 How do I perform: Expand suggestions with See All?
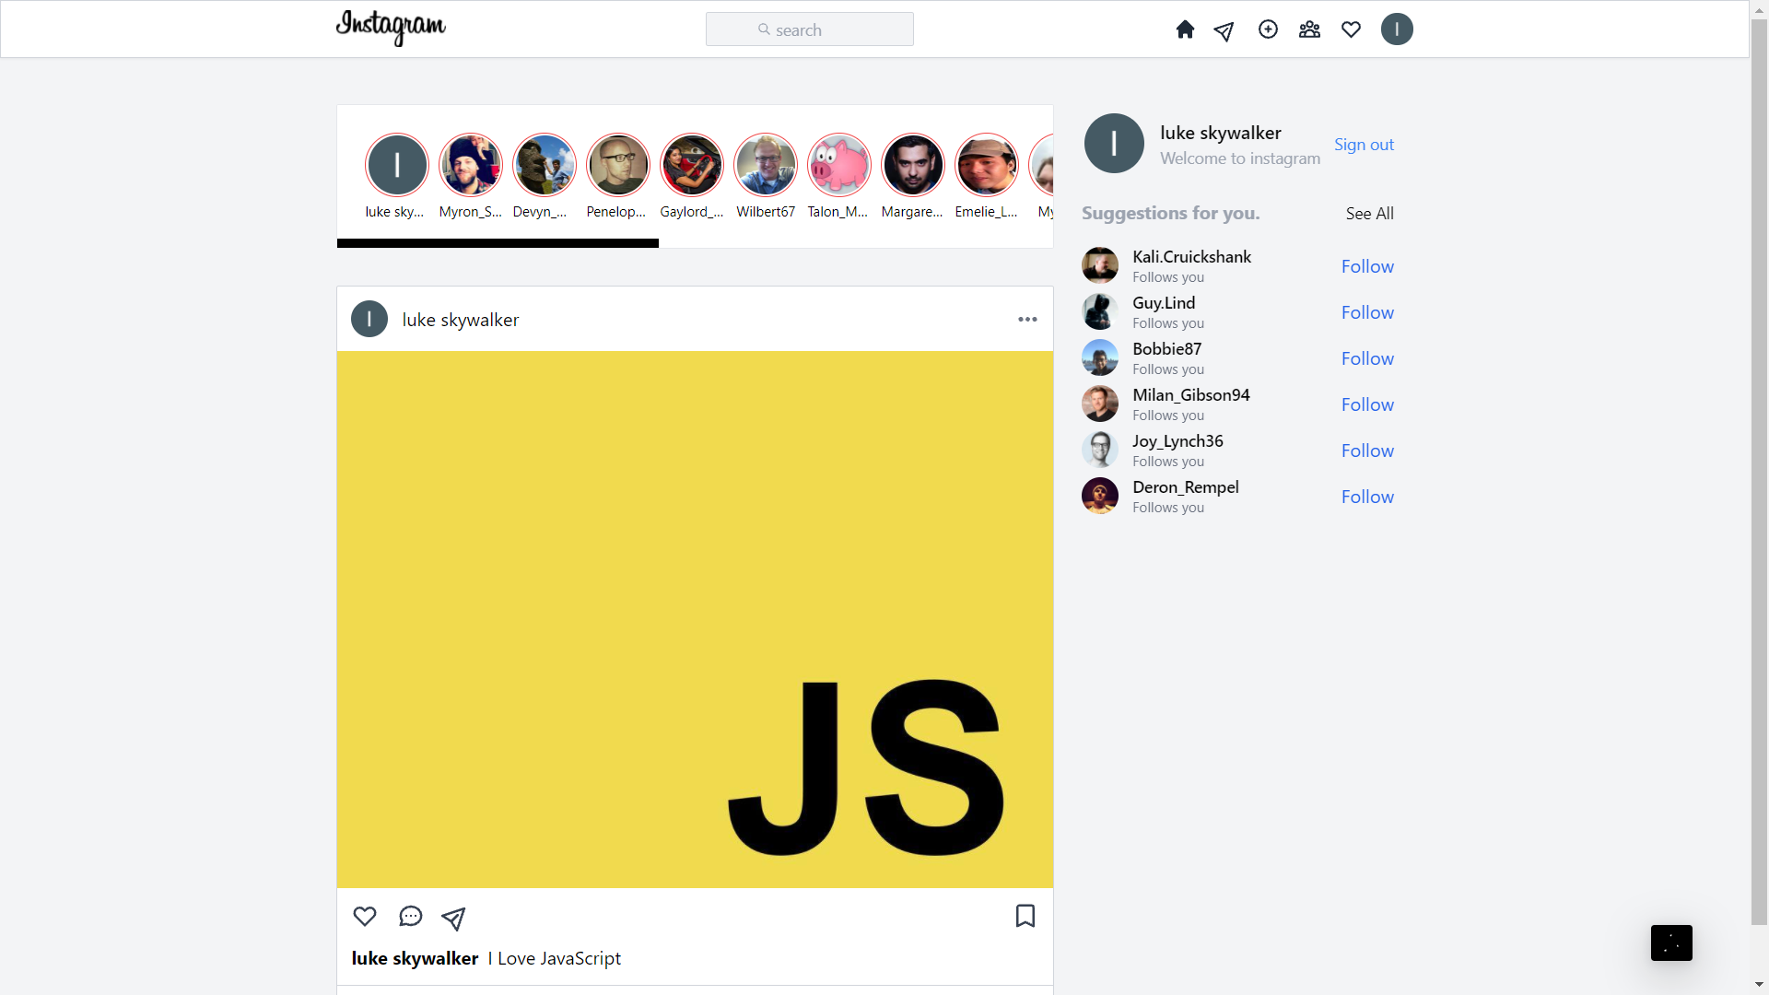point(1369,214)
